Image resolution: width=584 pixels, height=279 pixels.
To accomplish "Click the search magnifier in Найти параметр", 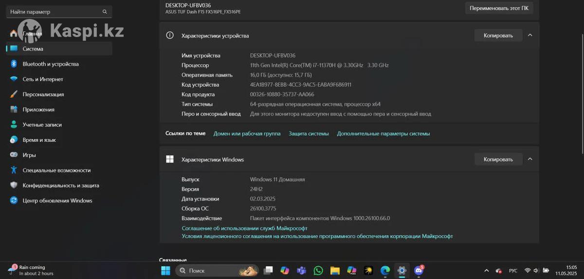I will click(x=105, y=12).
